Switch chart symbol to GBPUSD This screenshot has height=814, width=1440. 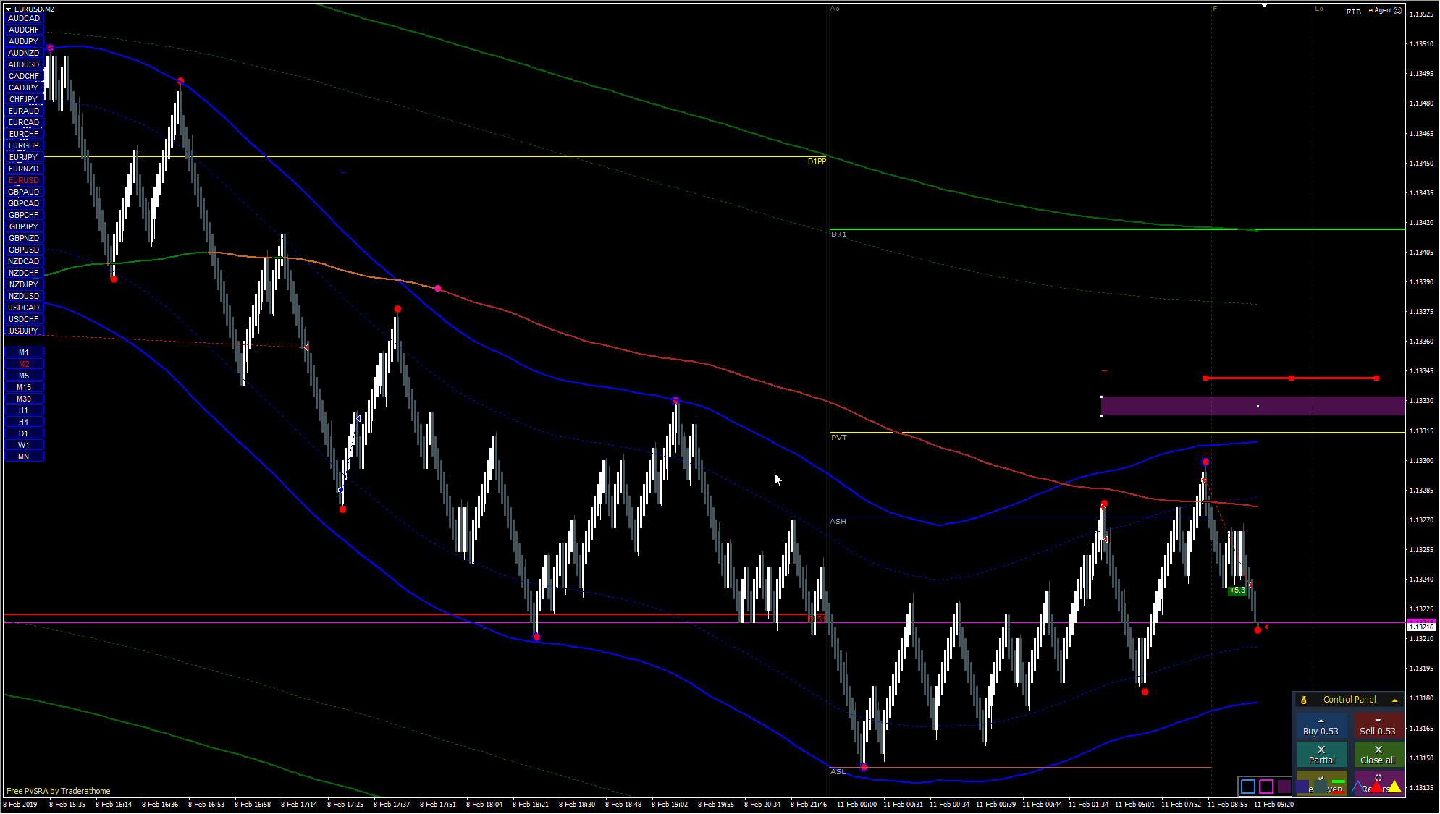coord(24,250)
